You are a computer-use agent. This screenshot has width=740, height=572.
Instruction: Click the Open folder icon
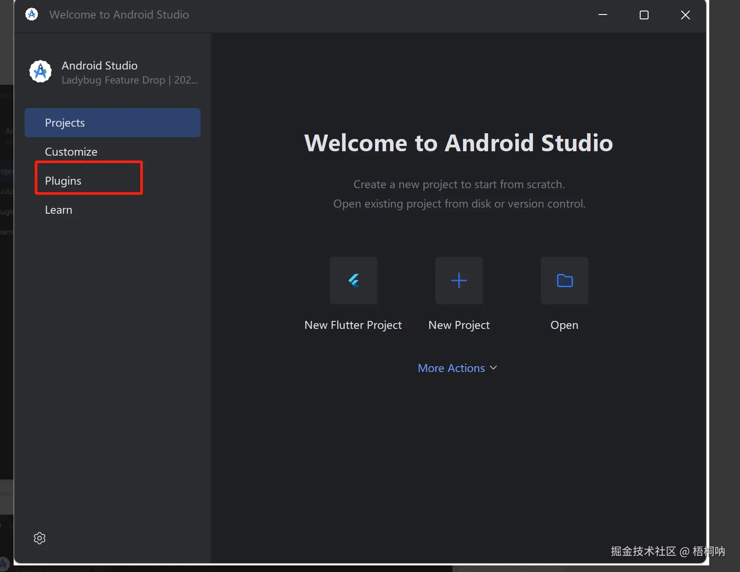tap(565, 281)
